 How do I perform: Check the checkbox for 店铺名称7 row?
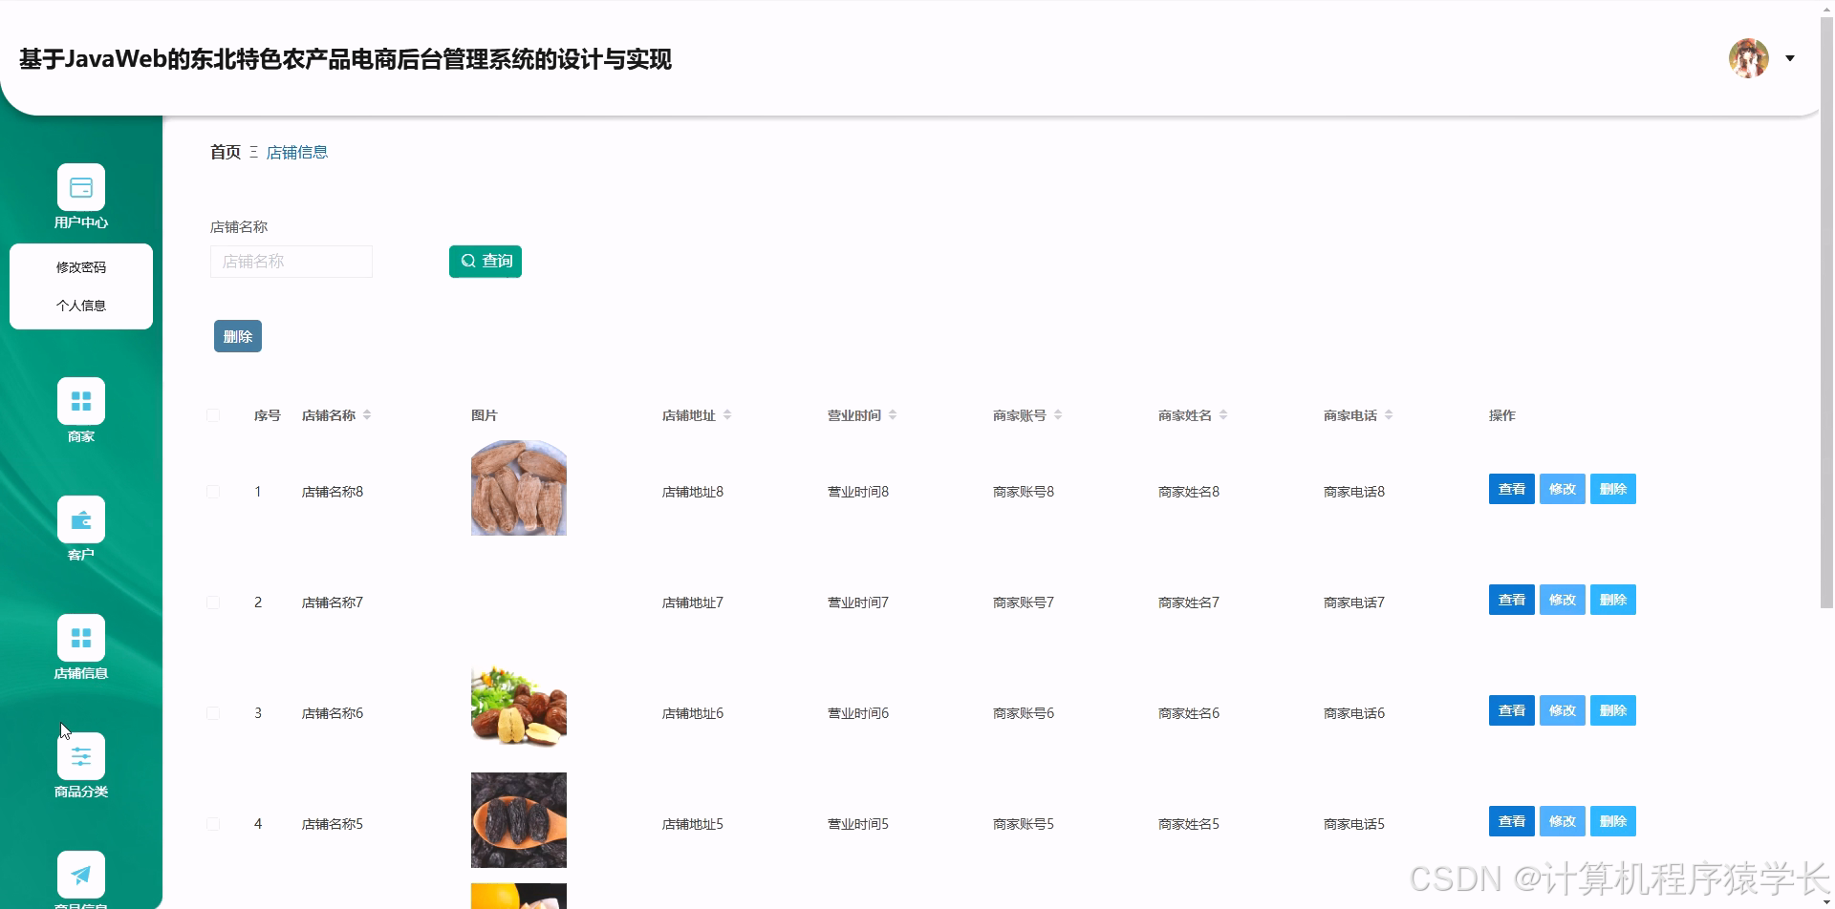tap(213, 602)
